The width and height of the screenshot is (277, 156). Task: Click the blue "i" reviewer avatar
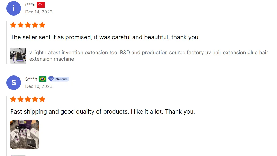tap(14, 8)
